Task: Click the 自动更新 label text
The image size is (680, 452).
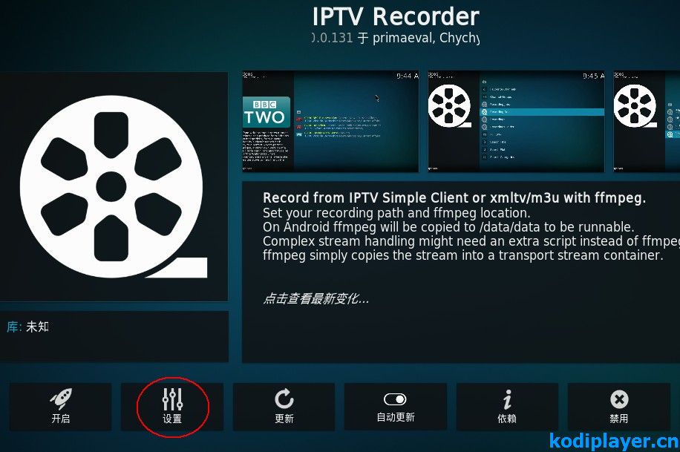Action: pos(395,417)
